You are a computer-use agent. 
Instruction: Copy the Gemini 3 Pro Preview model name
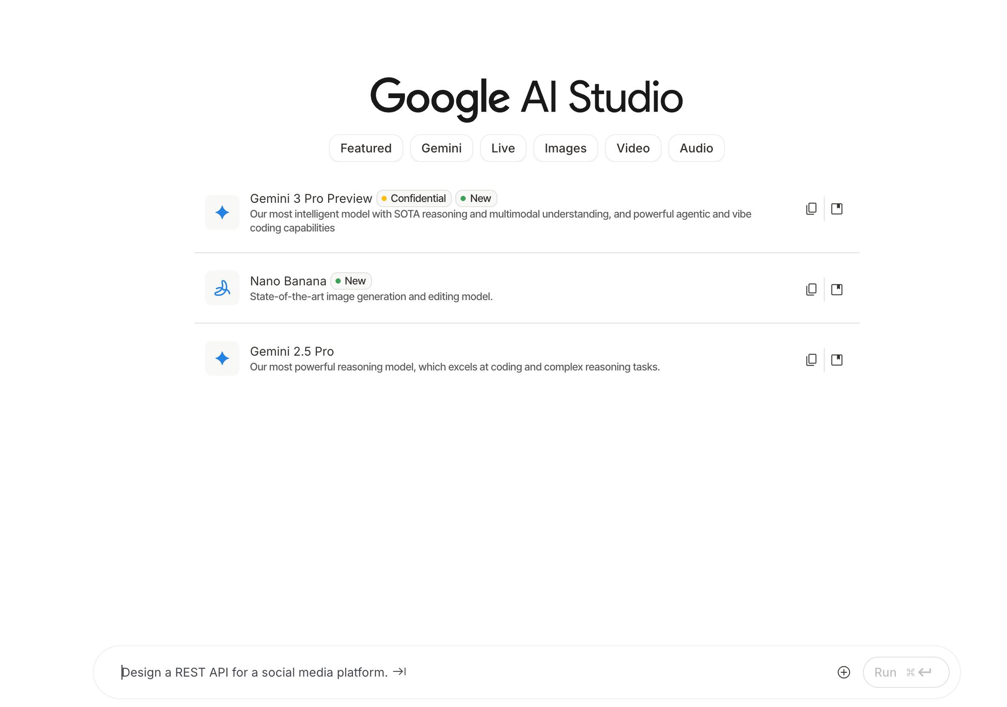[811, 209]
